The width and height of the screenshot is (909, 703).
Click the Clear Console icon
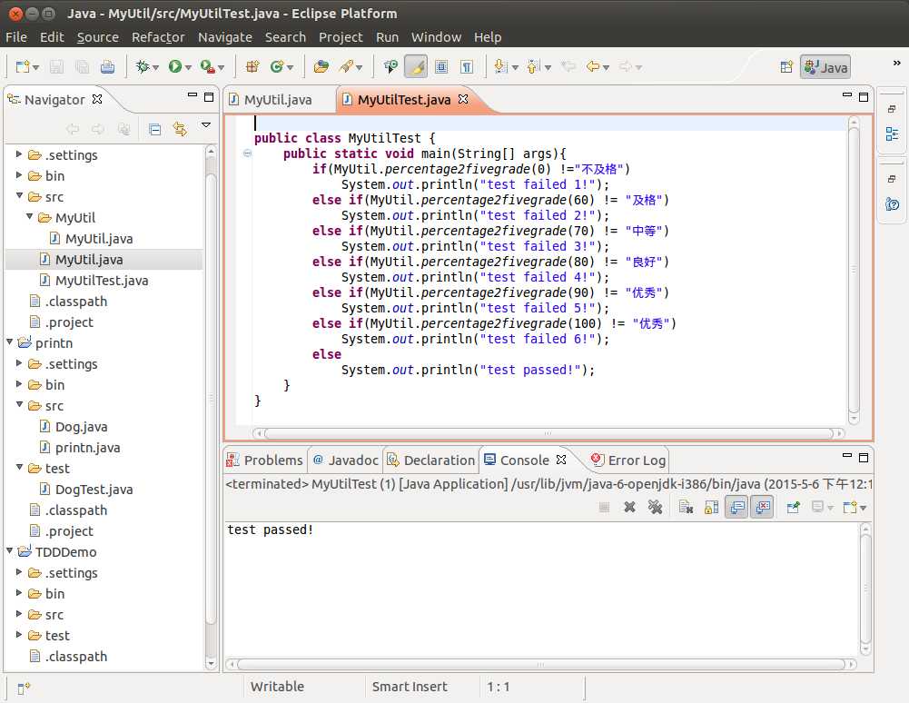[x=686, y=508]
